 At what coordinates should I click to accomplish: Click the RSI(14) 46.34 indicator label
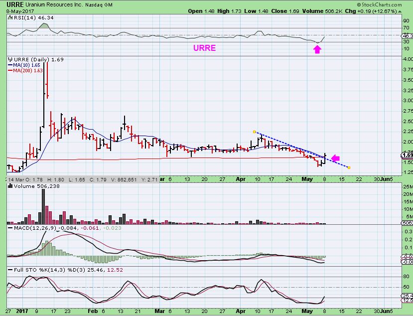(33, 17)
